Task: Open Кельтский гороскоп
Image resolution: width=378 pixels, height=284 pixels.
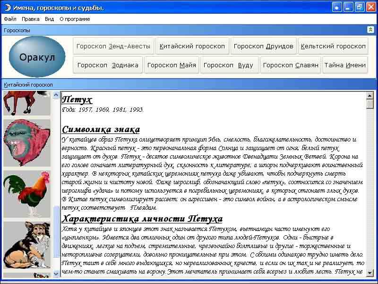Action: 333,46
